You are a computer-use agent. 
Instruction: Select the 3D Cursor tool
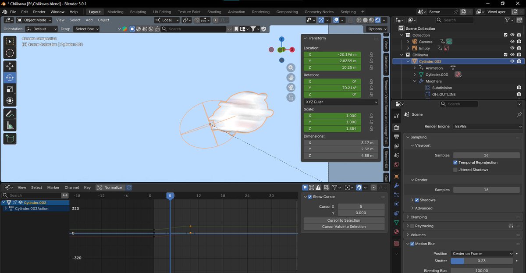click(10, 53)
